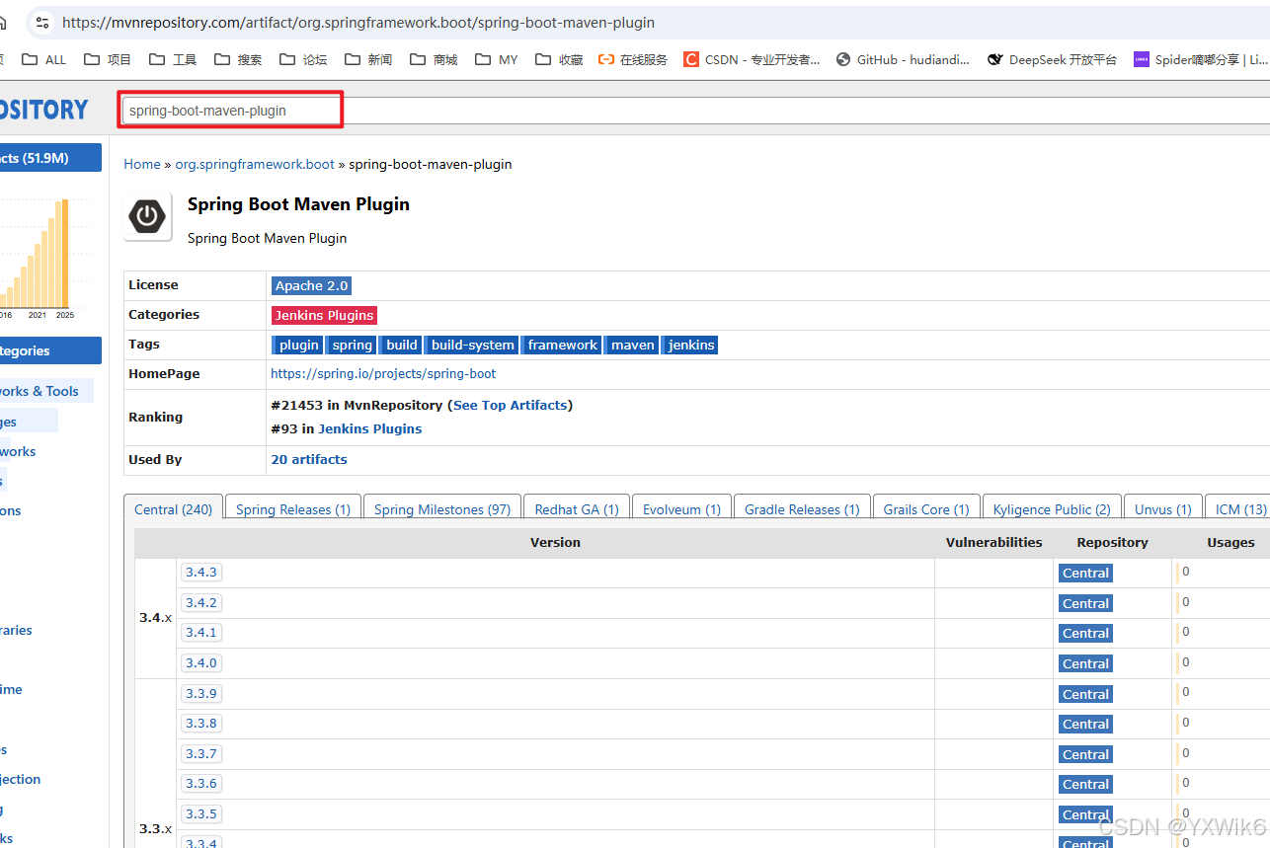Click the site information icon in address bar
1270x848 pixels.
[x=41, y=22]
